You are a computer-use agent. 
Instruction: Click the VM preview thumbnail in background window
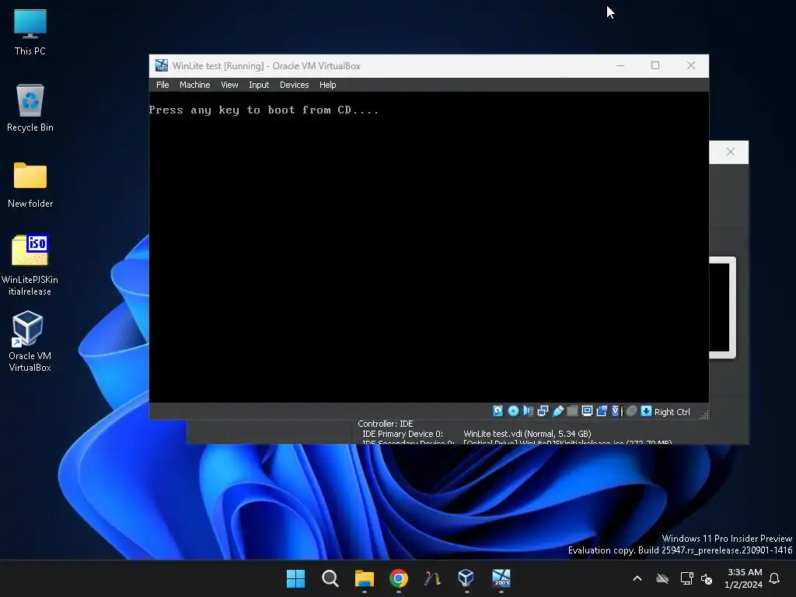click(722, 307)
